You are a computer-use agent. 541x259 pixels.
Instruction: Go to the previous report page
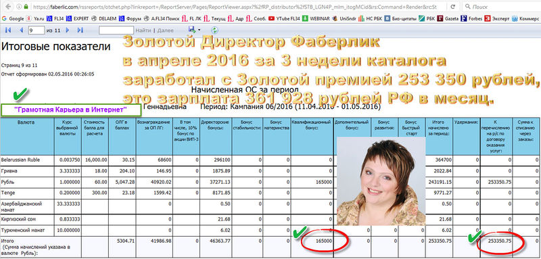[21, 30]
